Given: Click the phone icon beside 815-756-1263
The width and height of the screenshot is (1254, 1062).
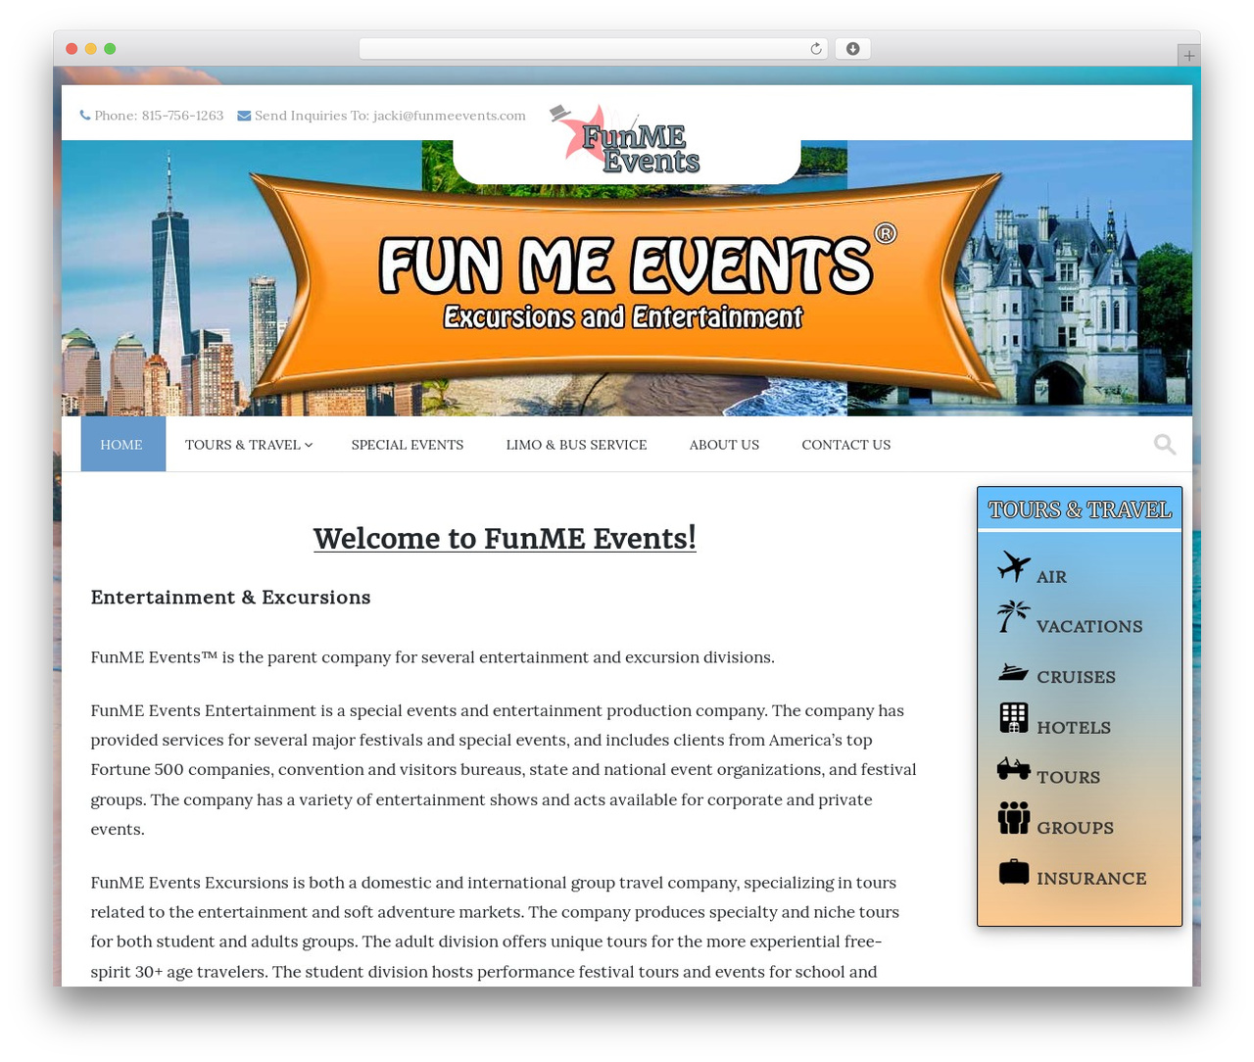Looking at the screenshot, I should pyautogui.click(x=85, y=116).
